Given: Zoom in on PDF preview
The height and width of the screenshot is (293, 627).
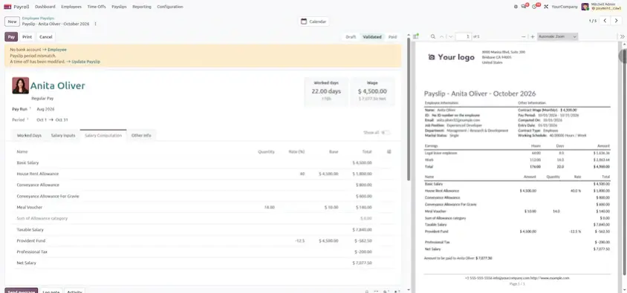Looking at the screenshot, I should [532, 36].
